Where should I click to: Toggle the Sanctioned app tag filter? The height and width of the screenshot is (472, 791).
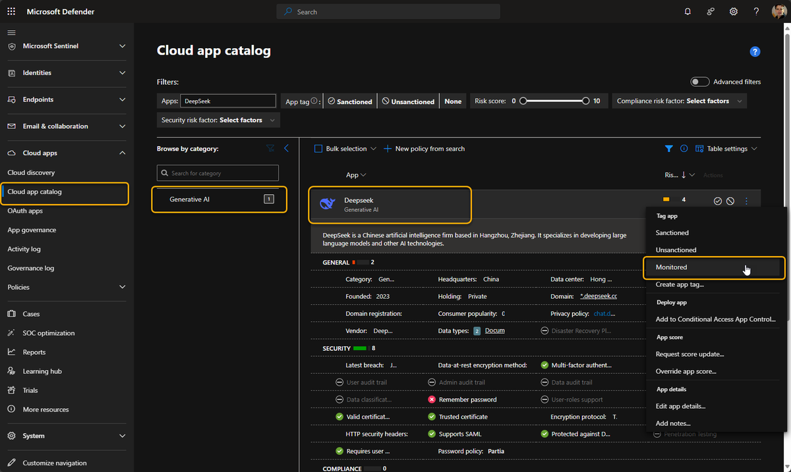(x=350, y=101)
